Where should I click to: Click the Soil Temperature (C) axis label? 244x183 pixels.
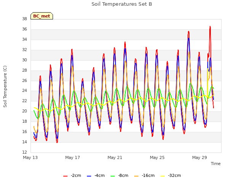(5, 87)
